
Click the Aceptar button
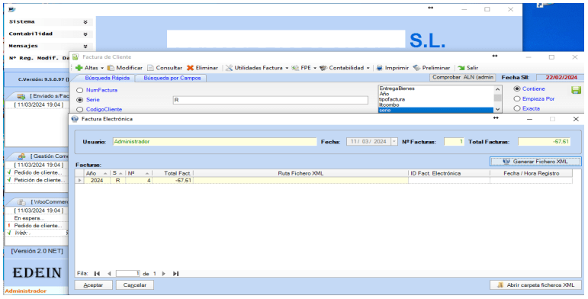pos(93,285)
